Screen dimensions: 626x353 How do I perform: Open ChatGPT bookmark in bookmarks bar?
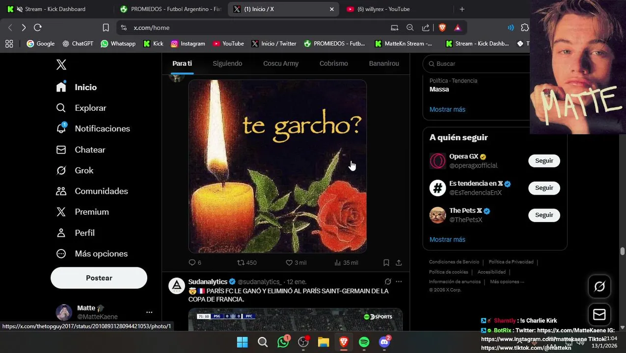coord(78,44)
